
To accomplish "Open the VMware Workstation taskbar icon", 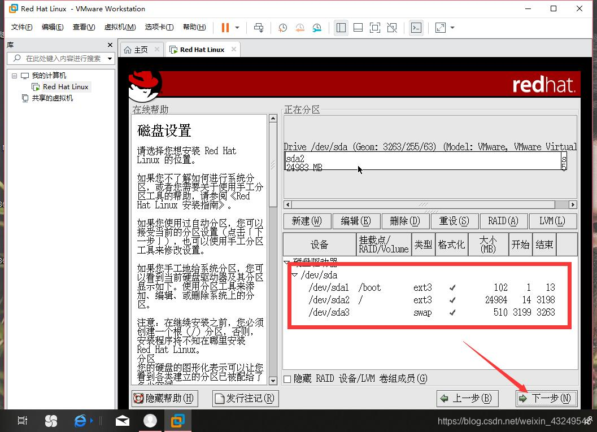I will click(177, 421).
